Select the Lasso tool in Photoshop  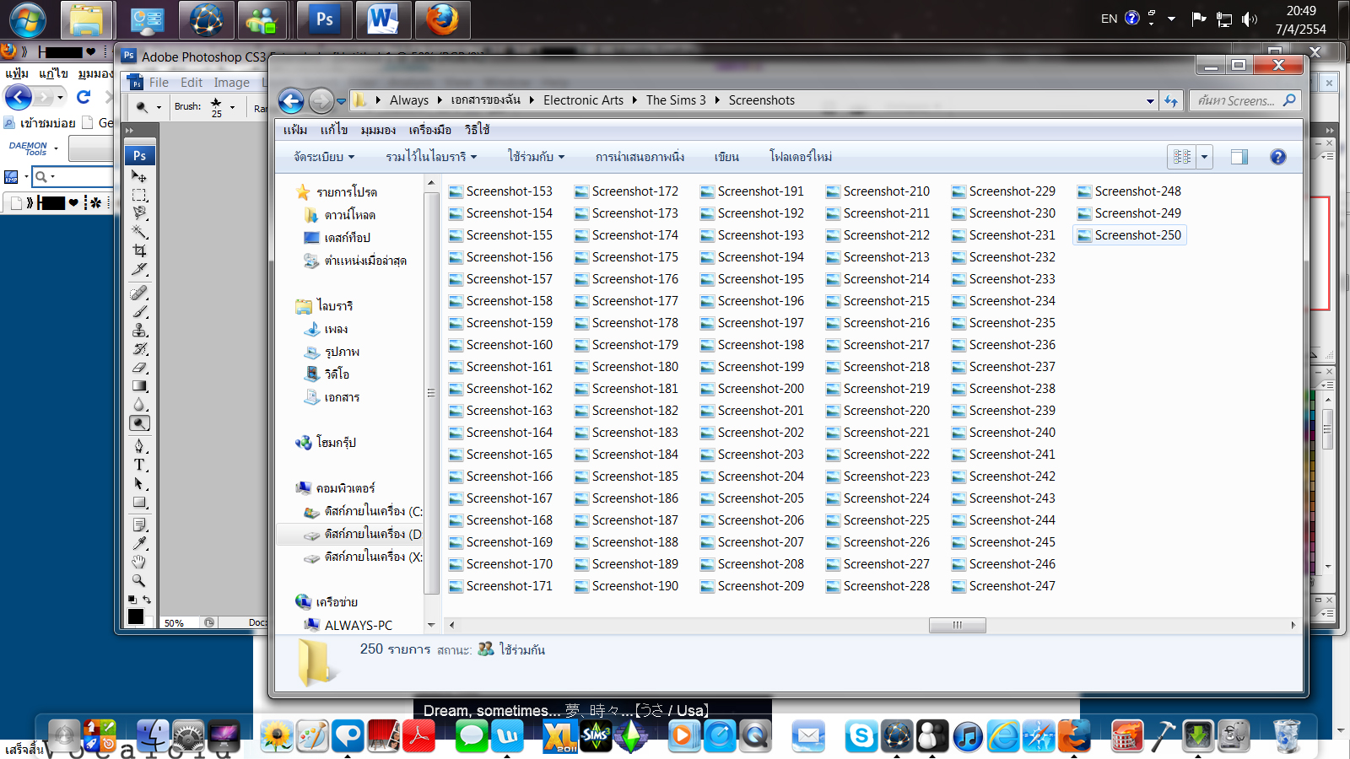(139, 213)
